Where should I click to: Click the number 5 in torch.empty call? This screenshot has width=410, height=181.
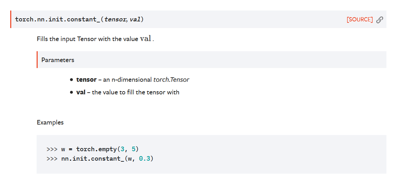point(134,149)
